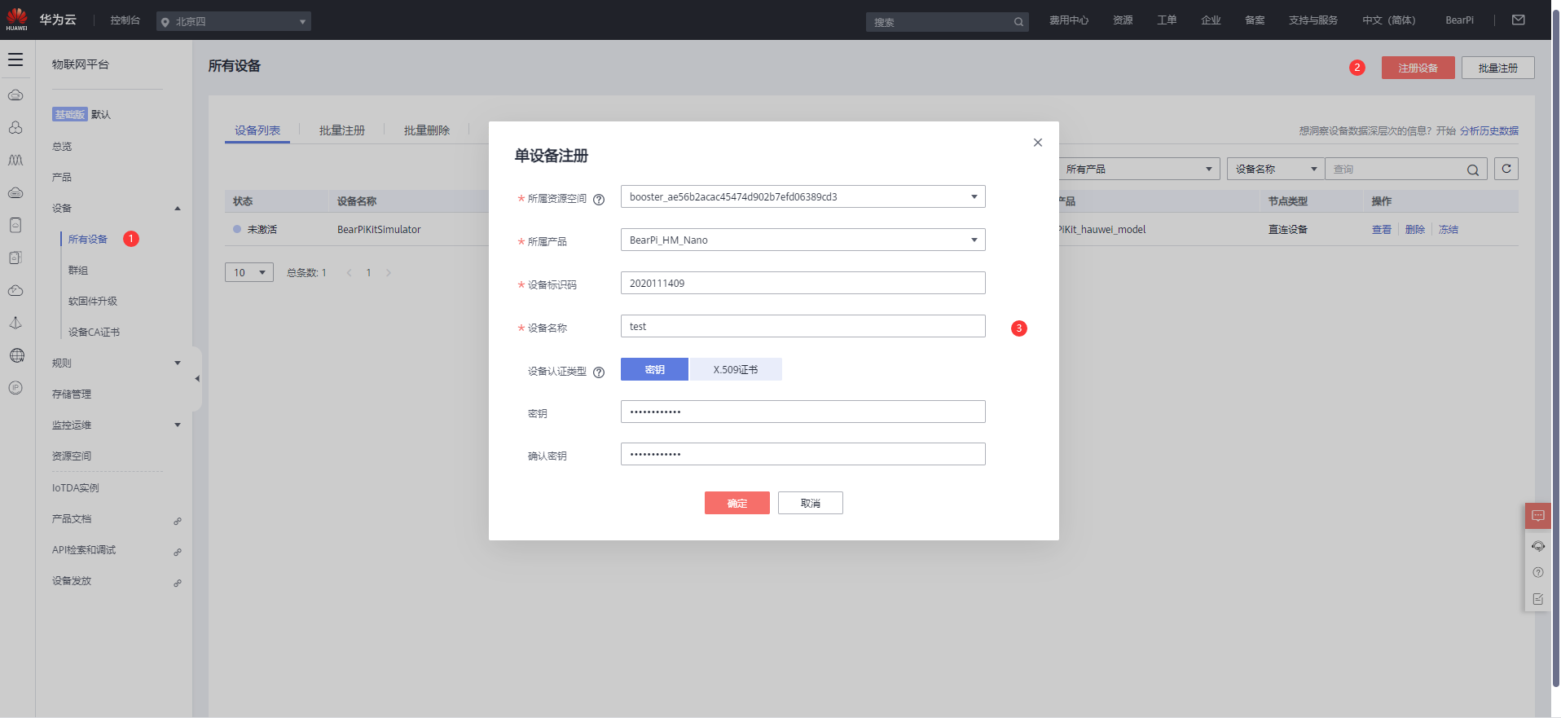Close the 单设备注册 dialog
1561x718 pixels.
coord(1038,143)
